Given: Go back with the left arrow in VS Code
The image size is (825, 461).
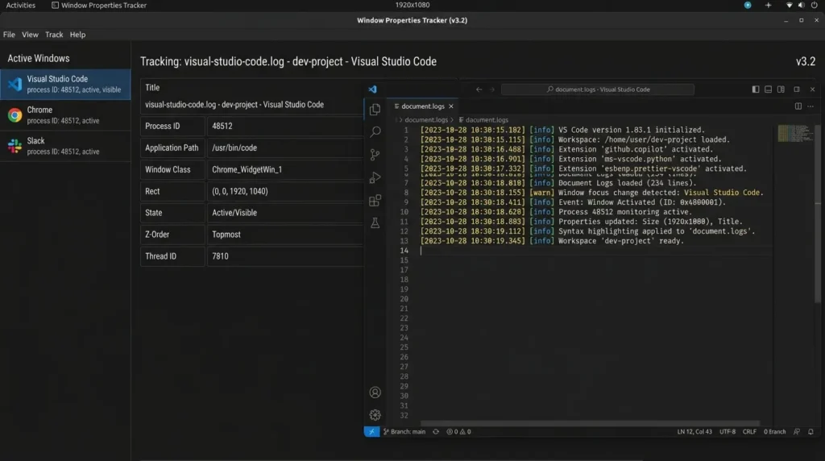Looking at the screenshot, I should pyautogui.click(x=479, y=89).
